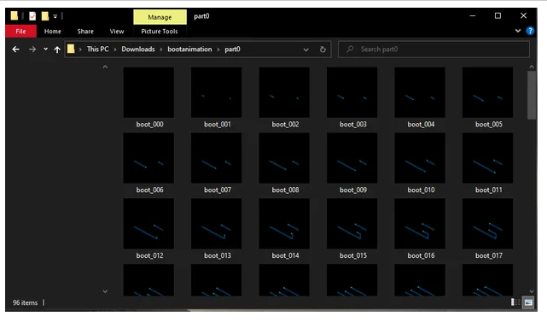Screen dimensions: 547x322
Task: Open the Picture Tools tab
Action: tap(160, 31)
